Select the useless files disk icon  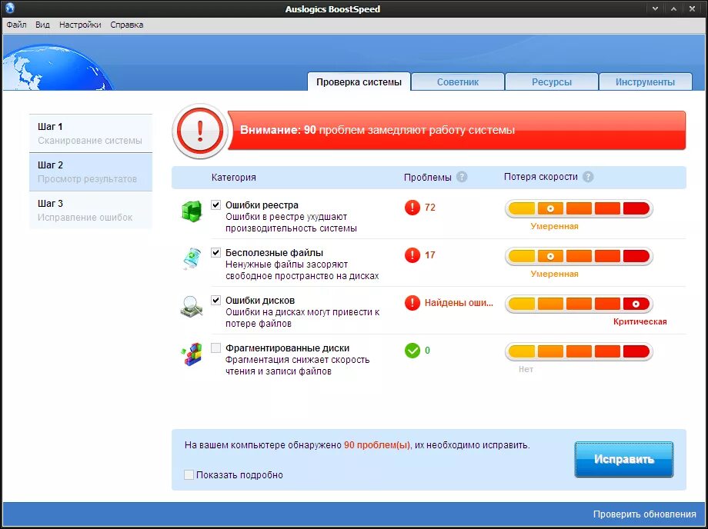point(192,258)
